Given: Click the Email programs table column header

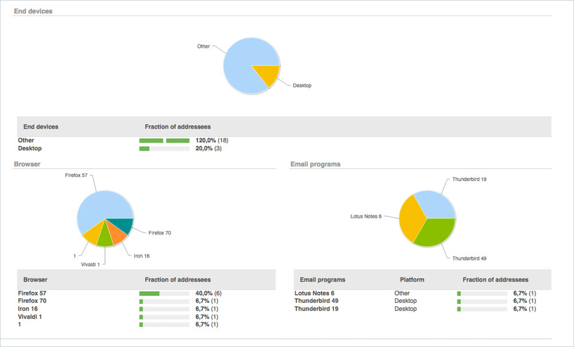Looking at the screenshot, I should pos(323,280).
